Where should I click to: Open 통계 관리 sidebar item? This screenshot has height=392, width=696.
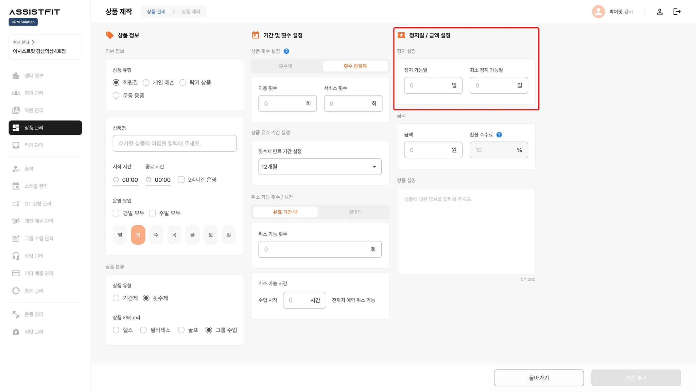pyautogui.click(x=16, y=291)
